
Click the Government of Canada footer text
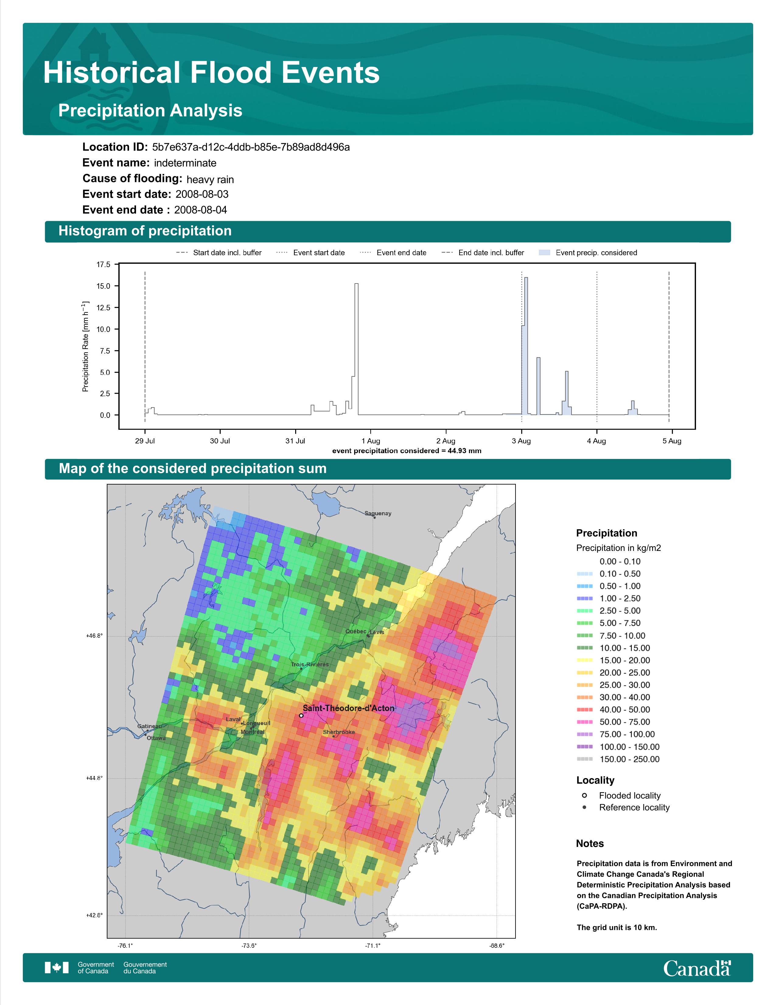(x=96, y=968)
